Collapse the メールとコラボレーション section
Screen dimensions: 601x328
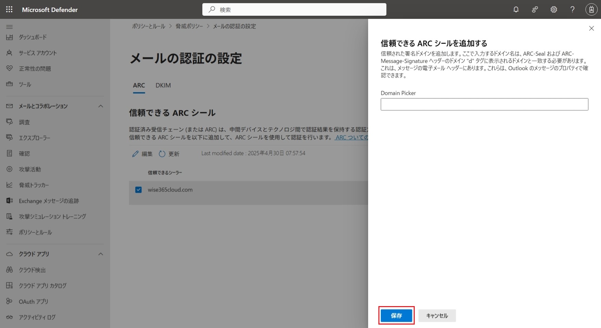point(101,106)
